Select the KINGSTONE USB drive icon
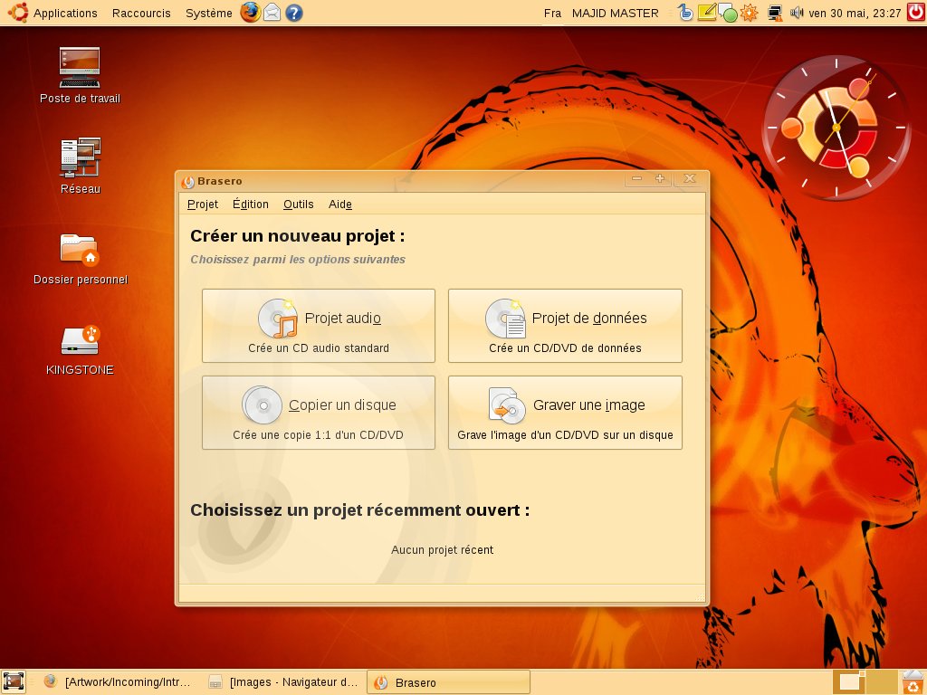 coord(80,350)
